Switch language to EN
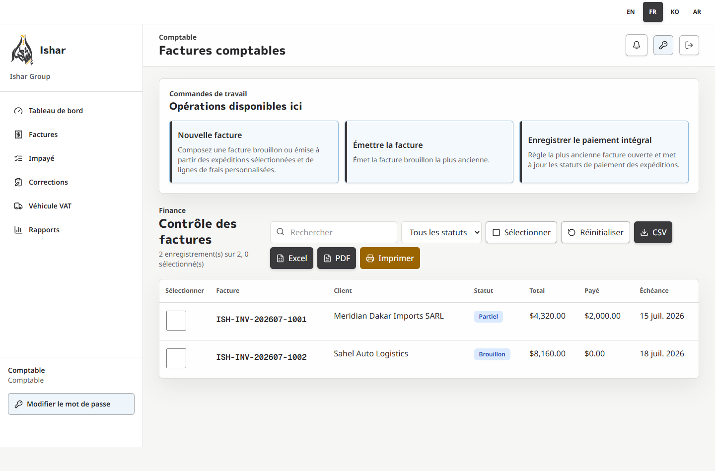This screenshot has height=471, width=715. point(631,12)
